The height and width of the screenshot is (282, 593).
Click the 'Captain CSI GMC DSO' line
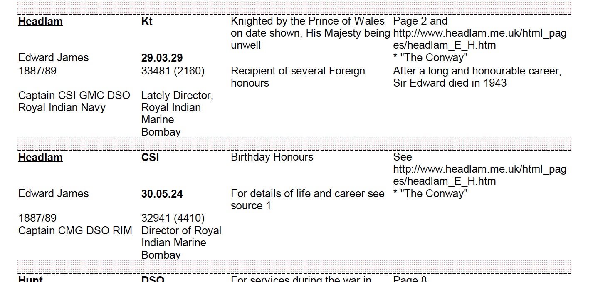point(74,95)
